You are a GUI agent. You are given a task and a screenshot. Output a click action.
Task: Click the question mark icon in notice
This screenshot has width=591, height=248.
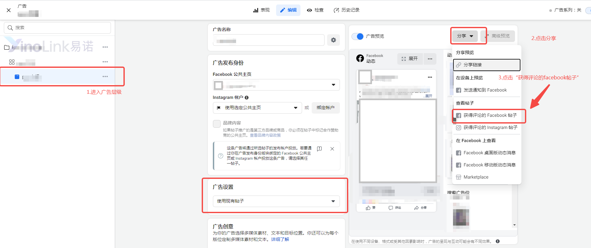point(221,156)
